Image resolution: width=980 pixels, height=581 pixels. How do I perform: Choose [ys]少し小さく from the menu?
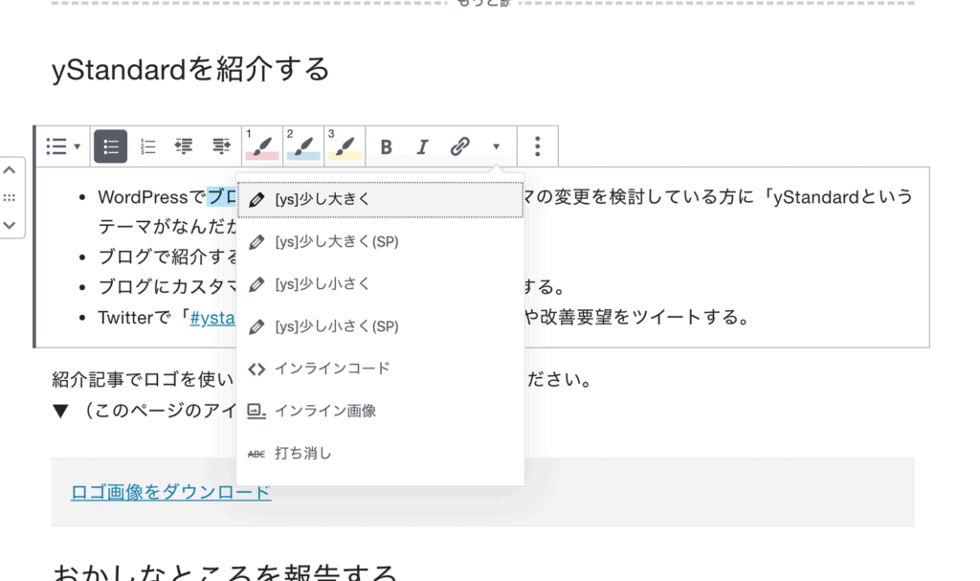380,284
